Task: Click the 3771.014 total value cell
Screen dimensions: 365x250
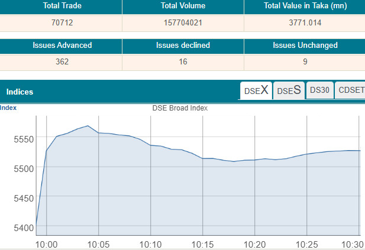Action: [x=305, y=23]
